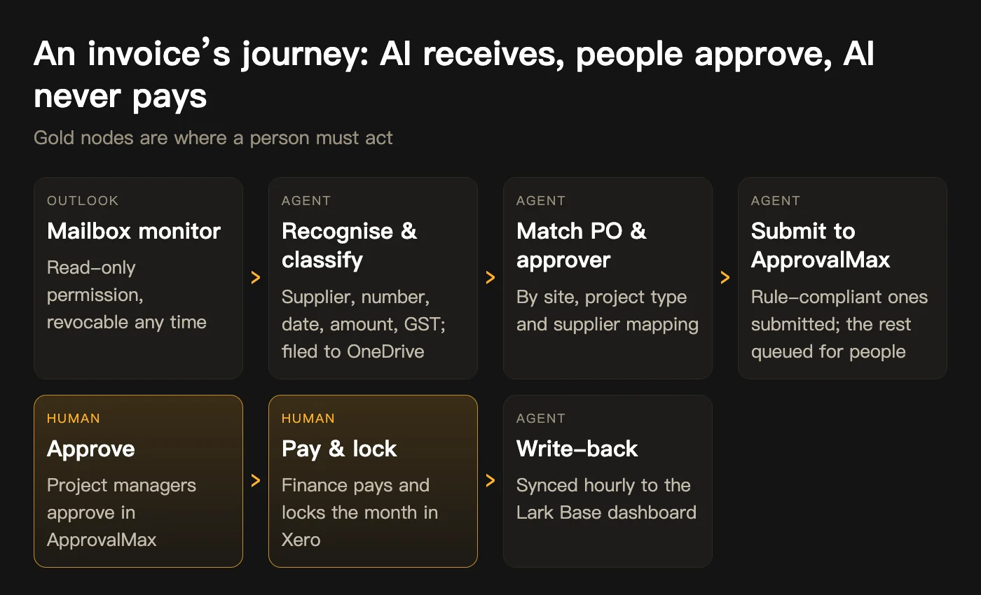
Task: Open the Write-back card heading
Action: [577, 449]
